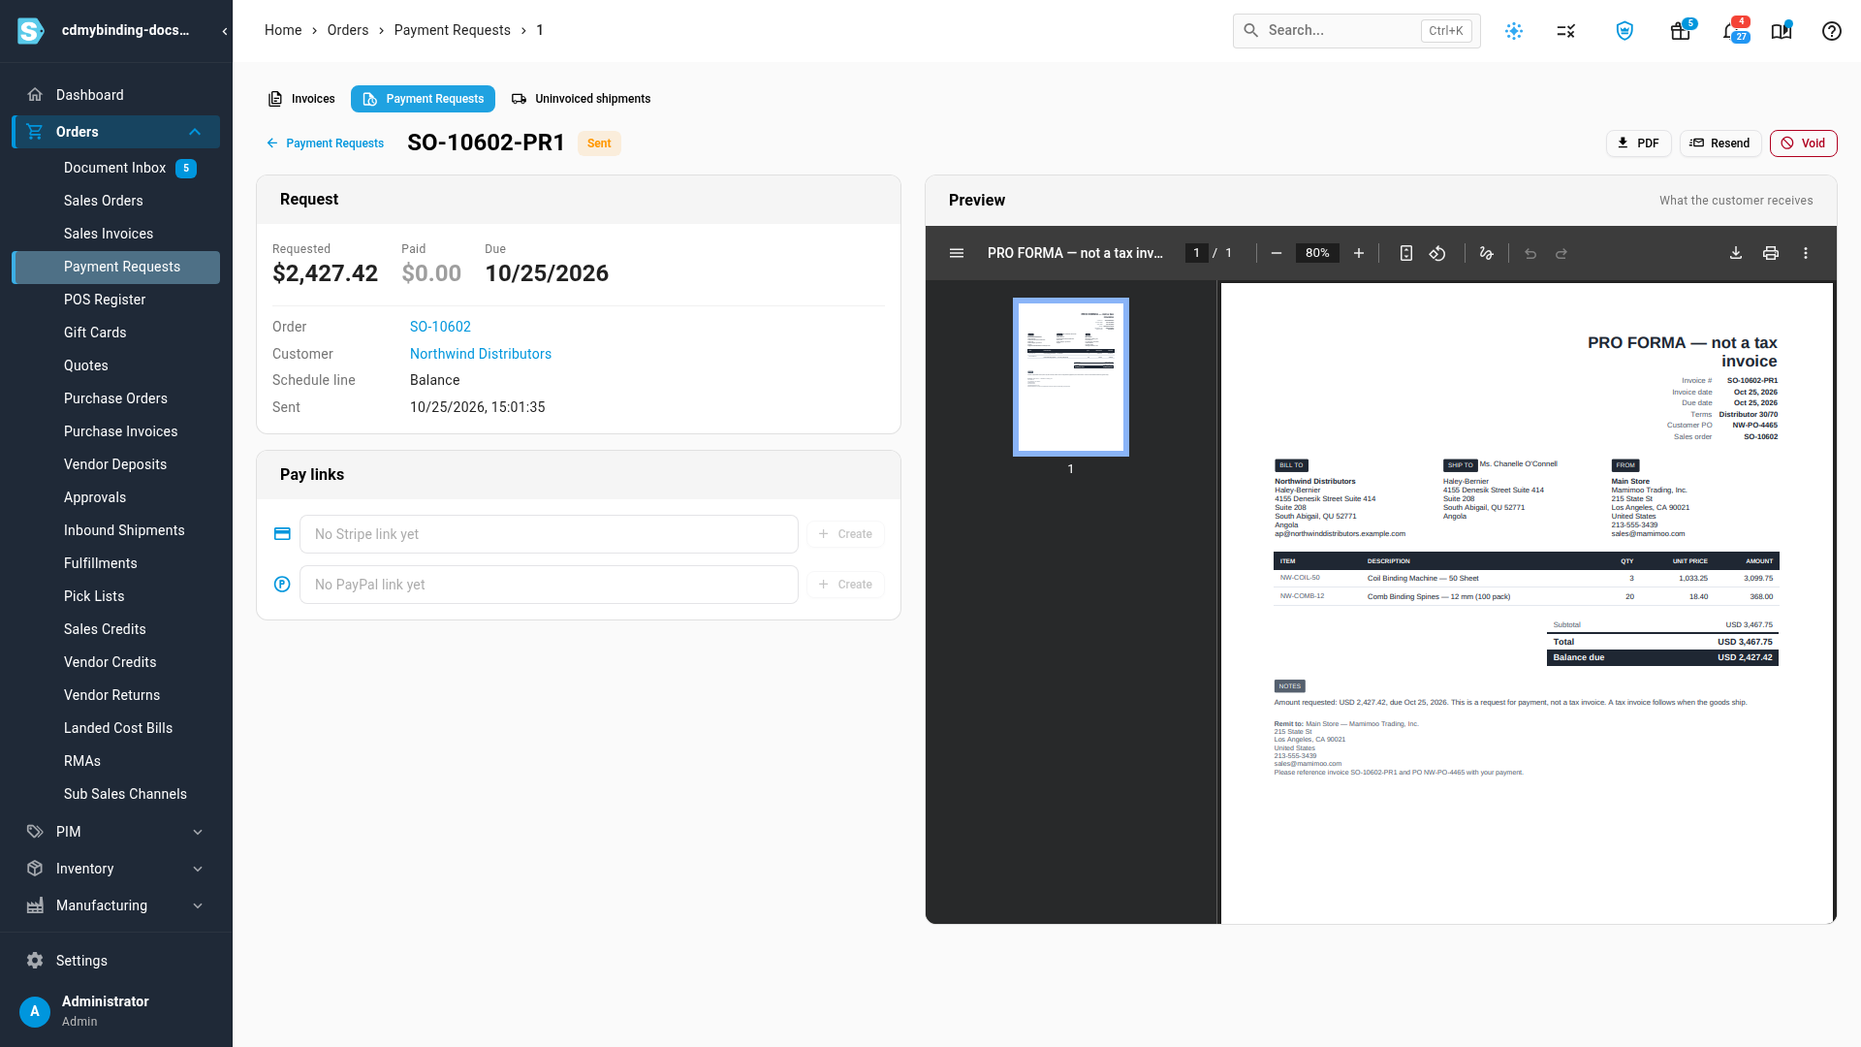Focus the global Search field
Image resolution: width=1861 pixels, height=1047 pixels.
click(1357, 31)
